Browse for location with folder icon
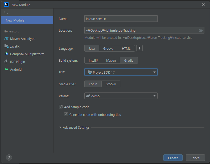Screen dimensions: 210x164 [200, 31]
